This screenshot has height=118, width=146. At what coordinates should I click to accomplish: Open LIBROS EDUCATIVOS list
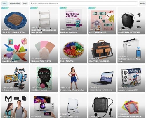[44, 78]
